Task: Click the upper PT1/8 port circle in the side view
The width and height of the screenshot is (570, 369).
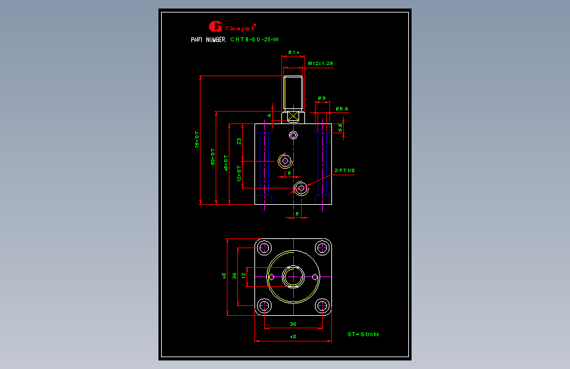Action: [x=285, y=161]
